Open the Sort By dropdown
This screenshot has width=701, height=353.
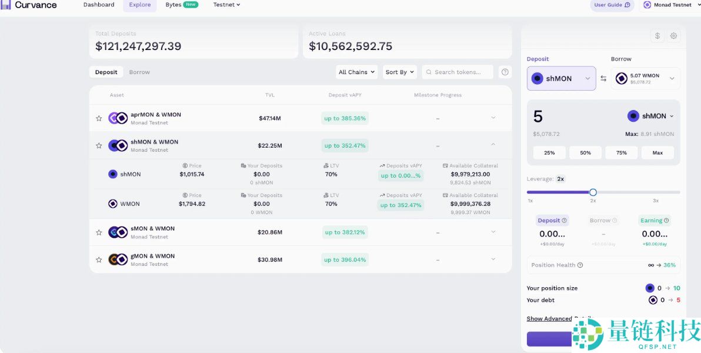(x=399, y=72)
